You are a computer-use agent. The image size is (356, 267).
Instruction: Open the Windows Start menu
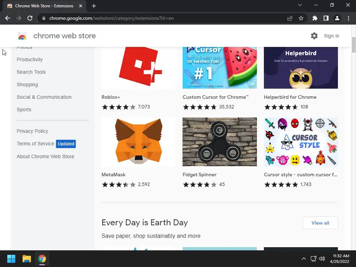[11, 259]
